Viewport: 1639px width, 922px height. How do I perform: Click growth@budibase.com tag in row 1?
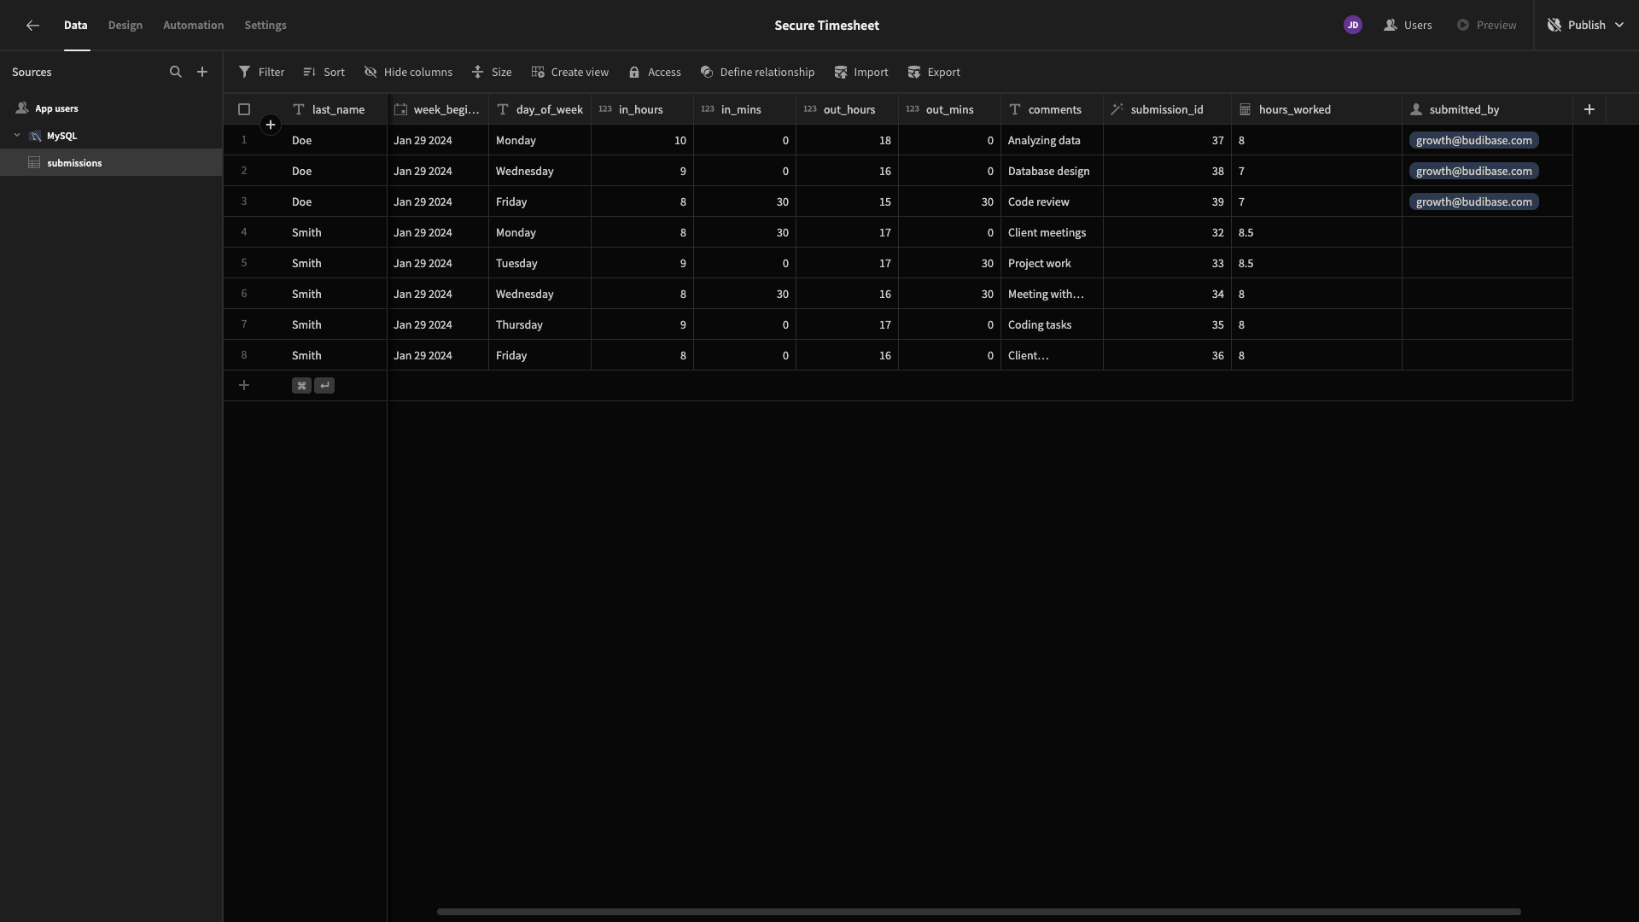point(1473,140)
